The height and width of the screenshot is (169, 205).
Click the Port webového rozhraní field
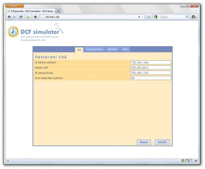click(x=151, y=78)
